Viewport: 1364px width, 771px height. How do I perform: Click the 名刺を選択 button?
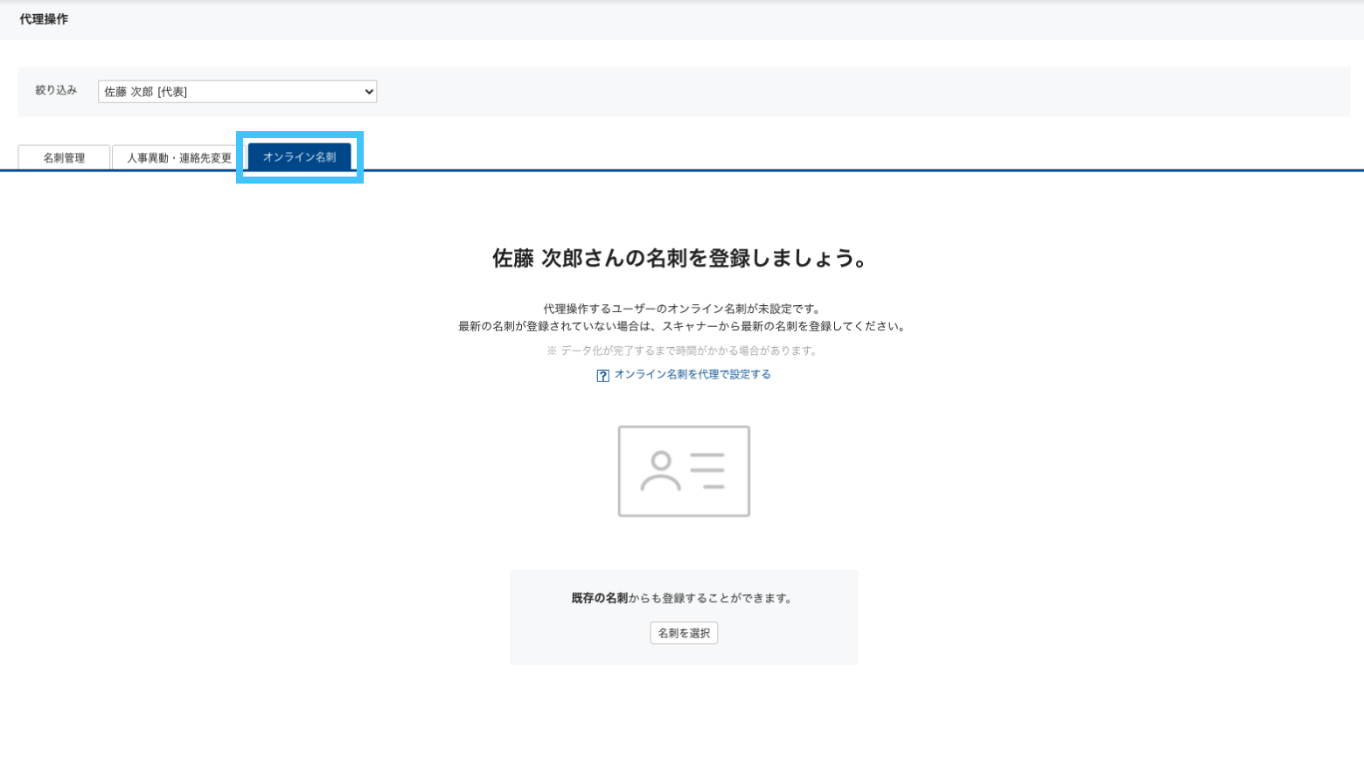point(684,633)
